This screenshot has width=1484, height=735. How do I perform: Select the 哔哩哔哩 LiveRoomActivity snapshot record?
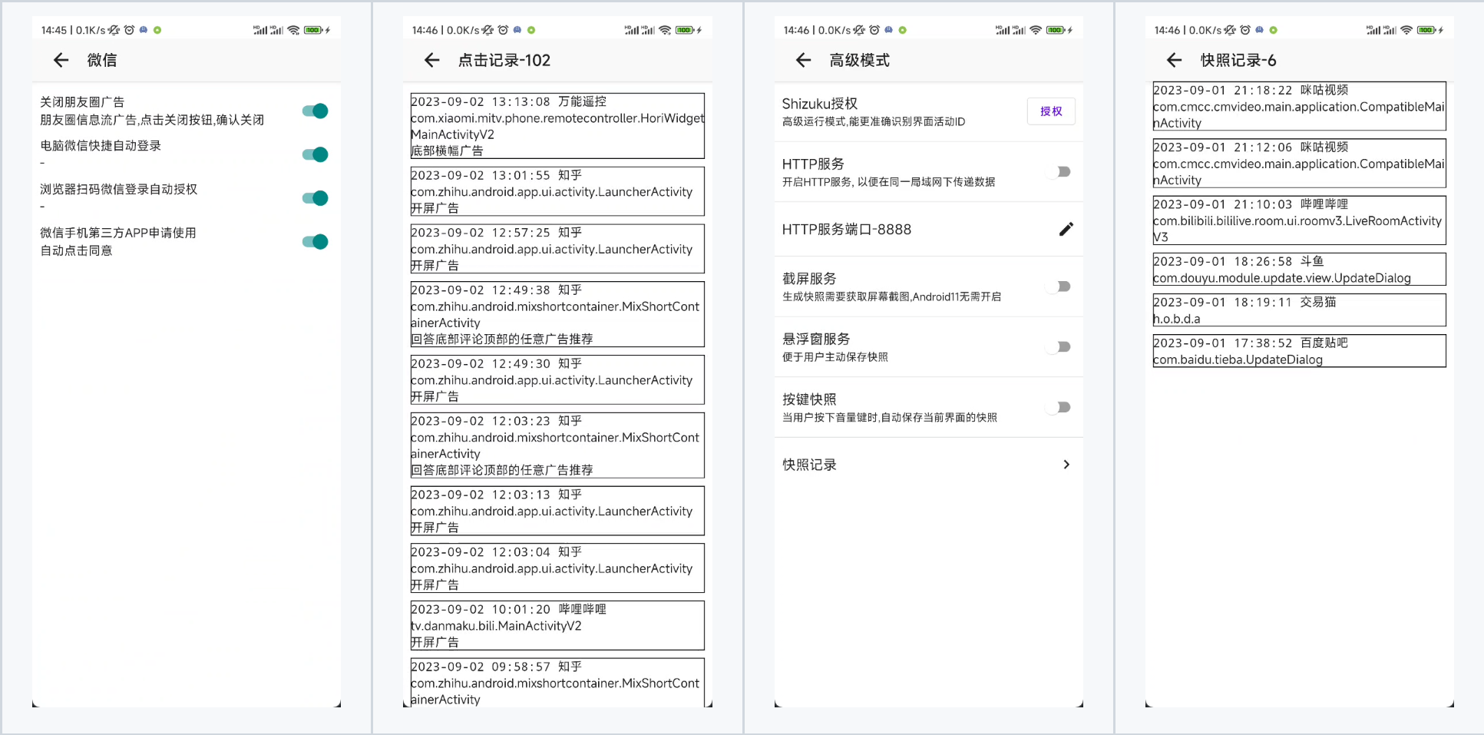1299,220
